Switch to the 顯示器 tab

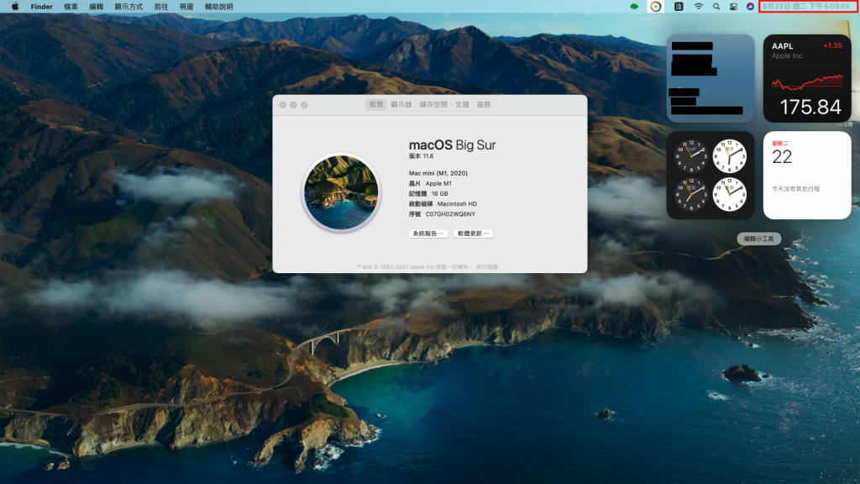[401, 104]
